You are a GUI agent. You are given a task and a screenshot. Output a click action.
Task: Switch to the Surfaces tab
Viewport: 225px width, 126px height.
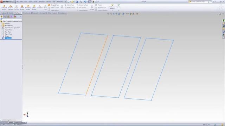[18, 13]
